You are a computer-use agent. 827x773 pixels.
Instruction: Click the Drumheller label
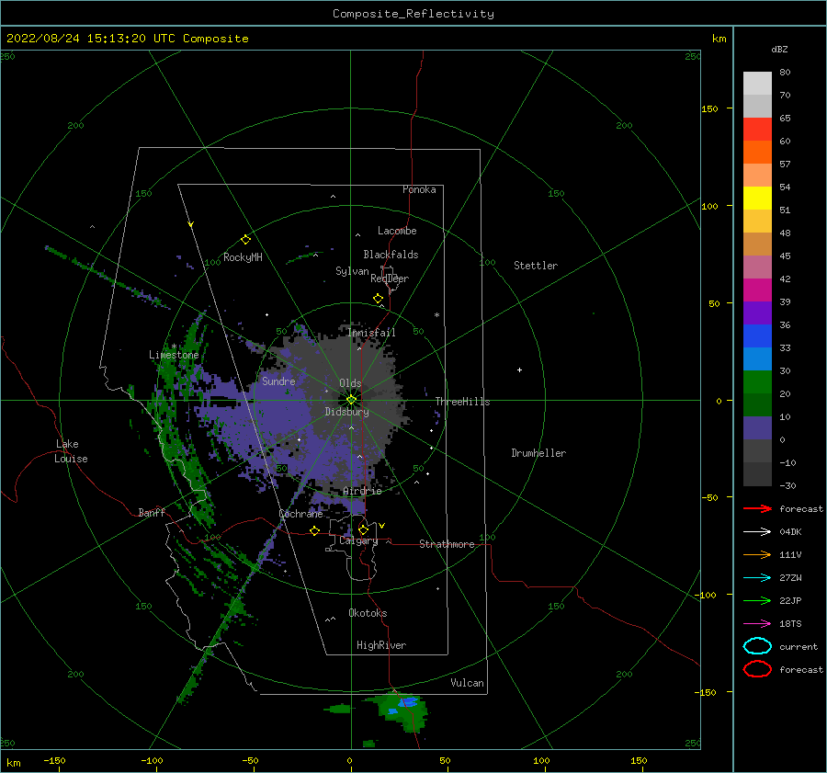coord(538,453)
